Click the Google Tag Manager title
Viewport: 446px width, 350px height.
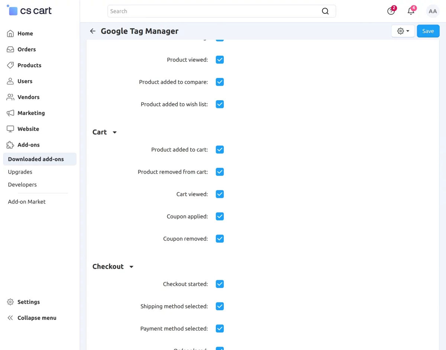140,31
